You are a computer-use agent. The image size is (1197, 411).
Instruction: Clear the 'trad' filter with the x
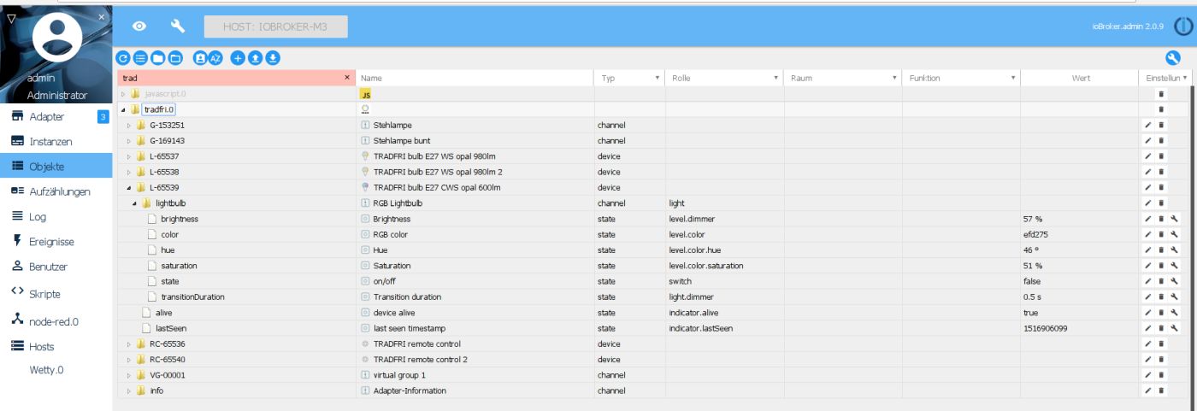(347, 78)
